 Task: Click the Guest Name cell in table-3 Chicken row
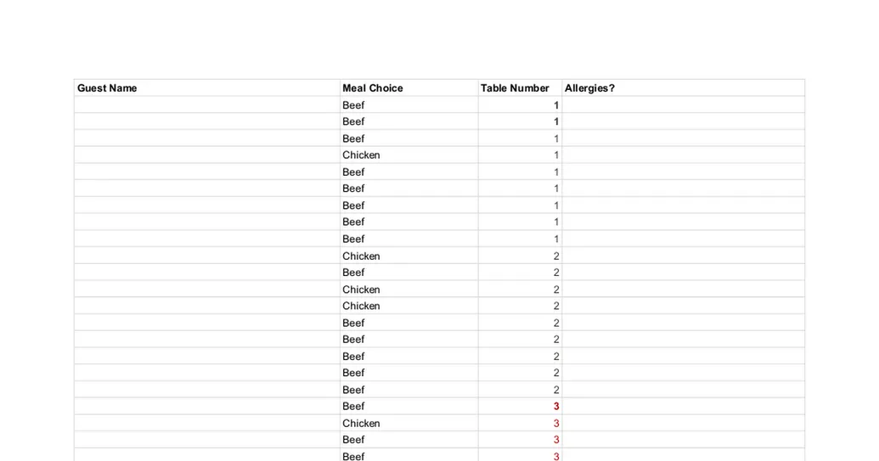[206, 424]
